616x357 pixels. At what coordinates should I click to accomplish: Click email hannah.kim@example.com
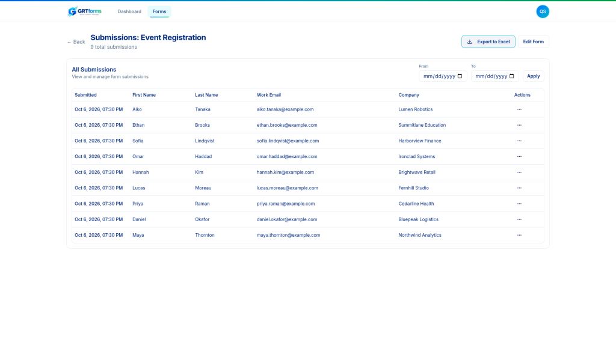[x=285, y=172]
